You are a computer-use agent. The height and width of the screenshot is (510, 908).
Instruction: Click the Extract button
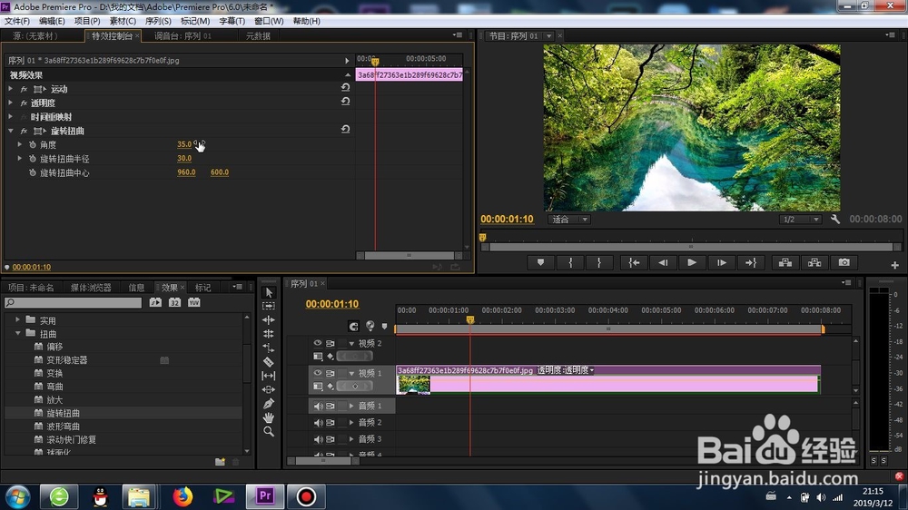click(x=814, y=263)
